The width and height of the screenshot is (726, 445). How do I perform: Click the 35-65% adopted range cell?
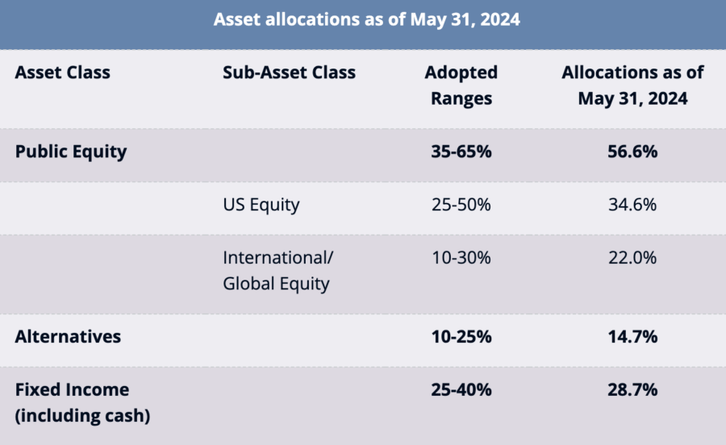pyautogui.click(x=461, y=151)
